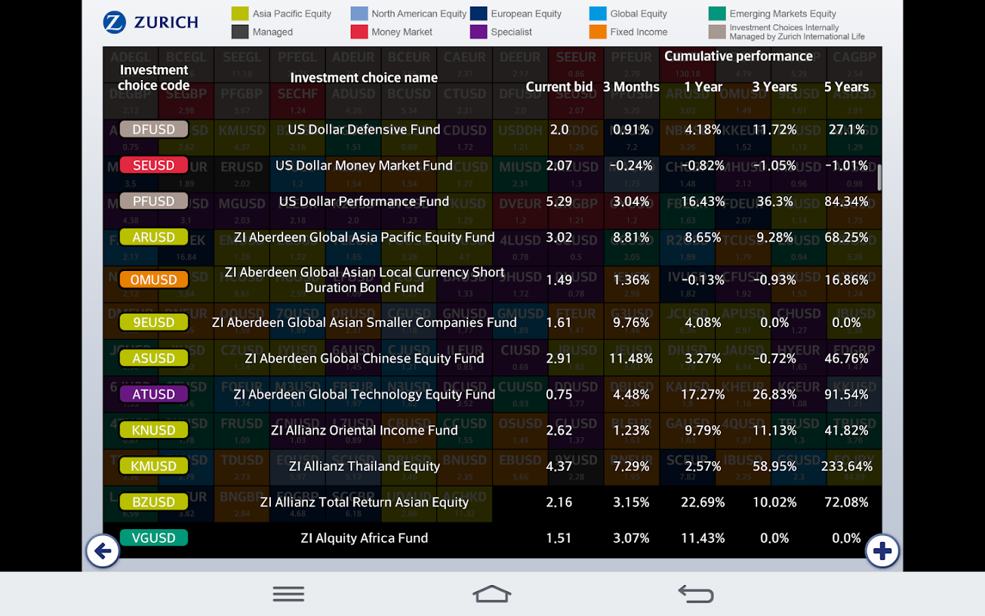Click the 5 Years column header
985x616 pixels.
point(847,87)
